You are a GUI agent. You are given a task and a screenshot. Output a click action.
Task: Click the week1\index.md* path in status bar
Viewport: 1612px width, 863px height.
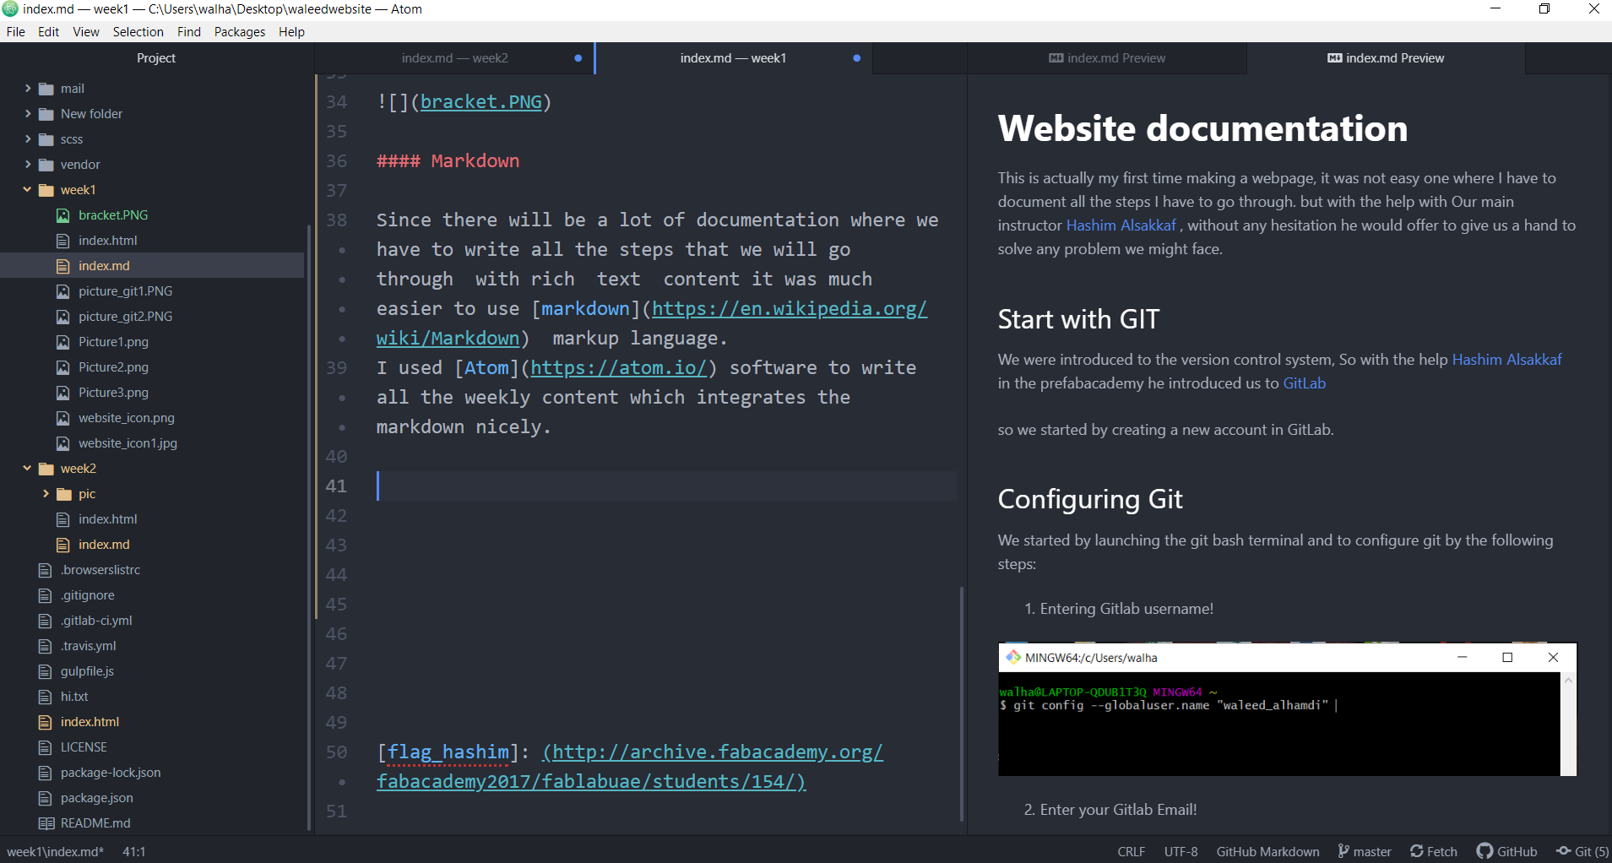click(56, 851)
